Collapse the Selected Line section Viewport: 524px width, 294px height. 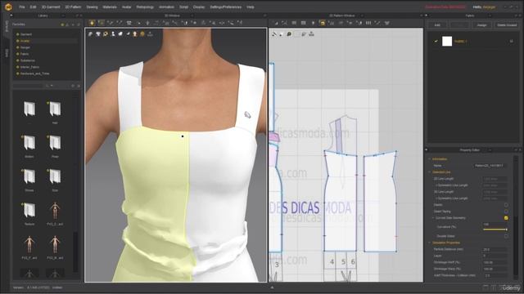point(430,172)
